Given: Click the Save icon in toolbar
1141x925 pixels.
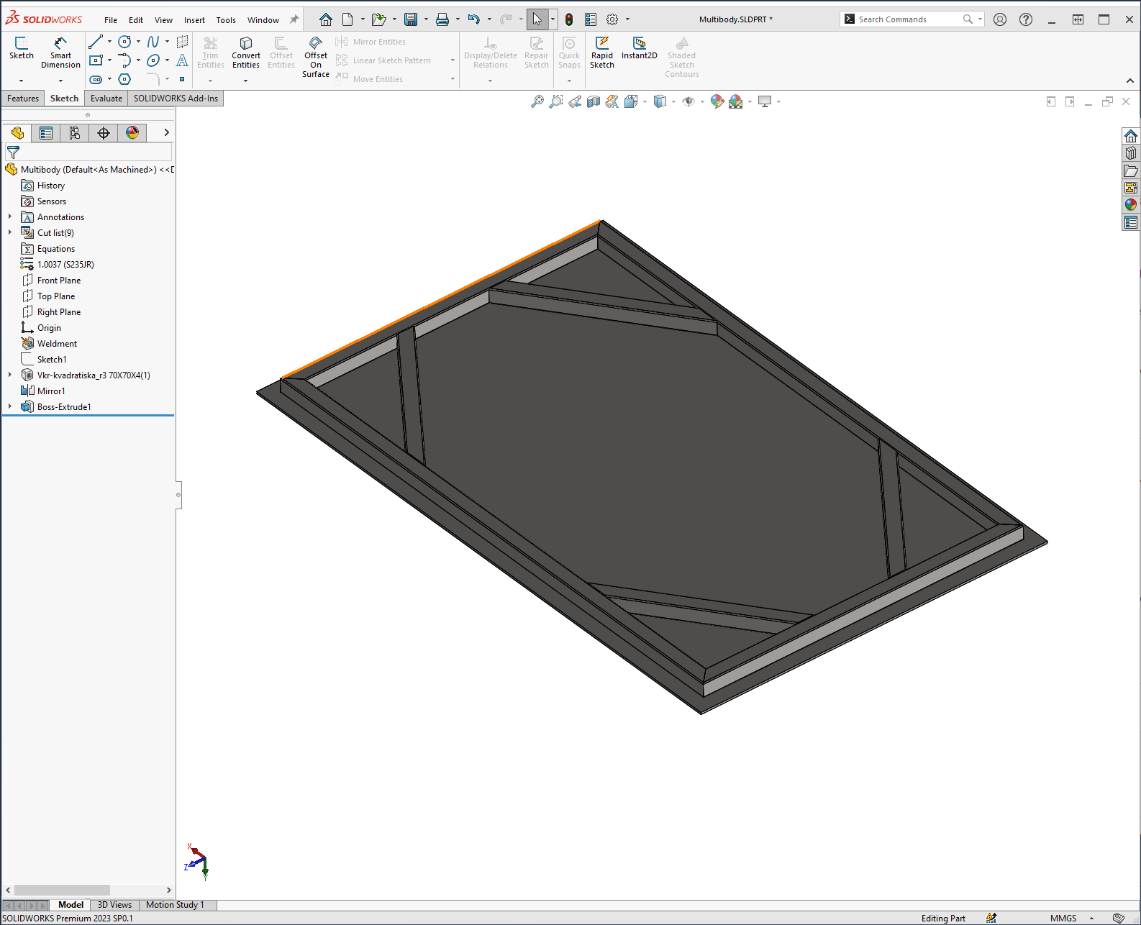Looking at the screenshot, I should (x=410, y=19).
